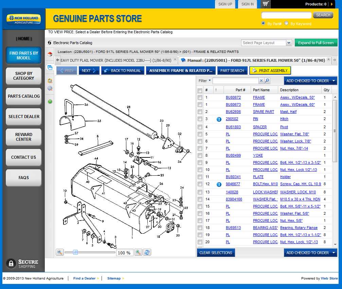Open the Sign In tab
The height and width of the screenshot is (289, 342).
tap(248, 4)
